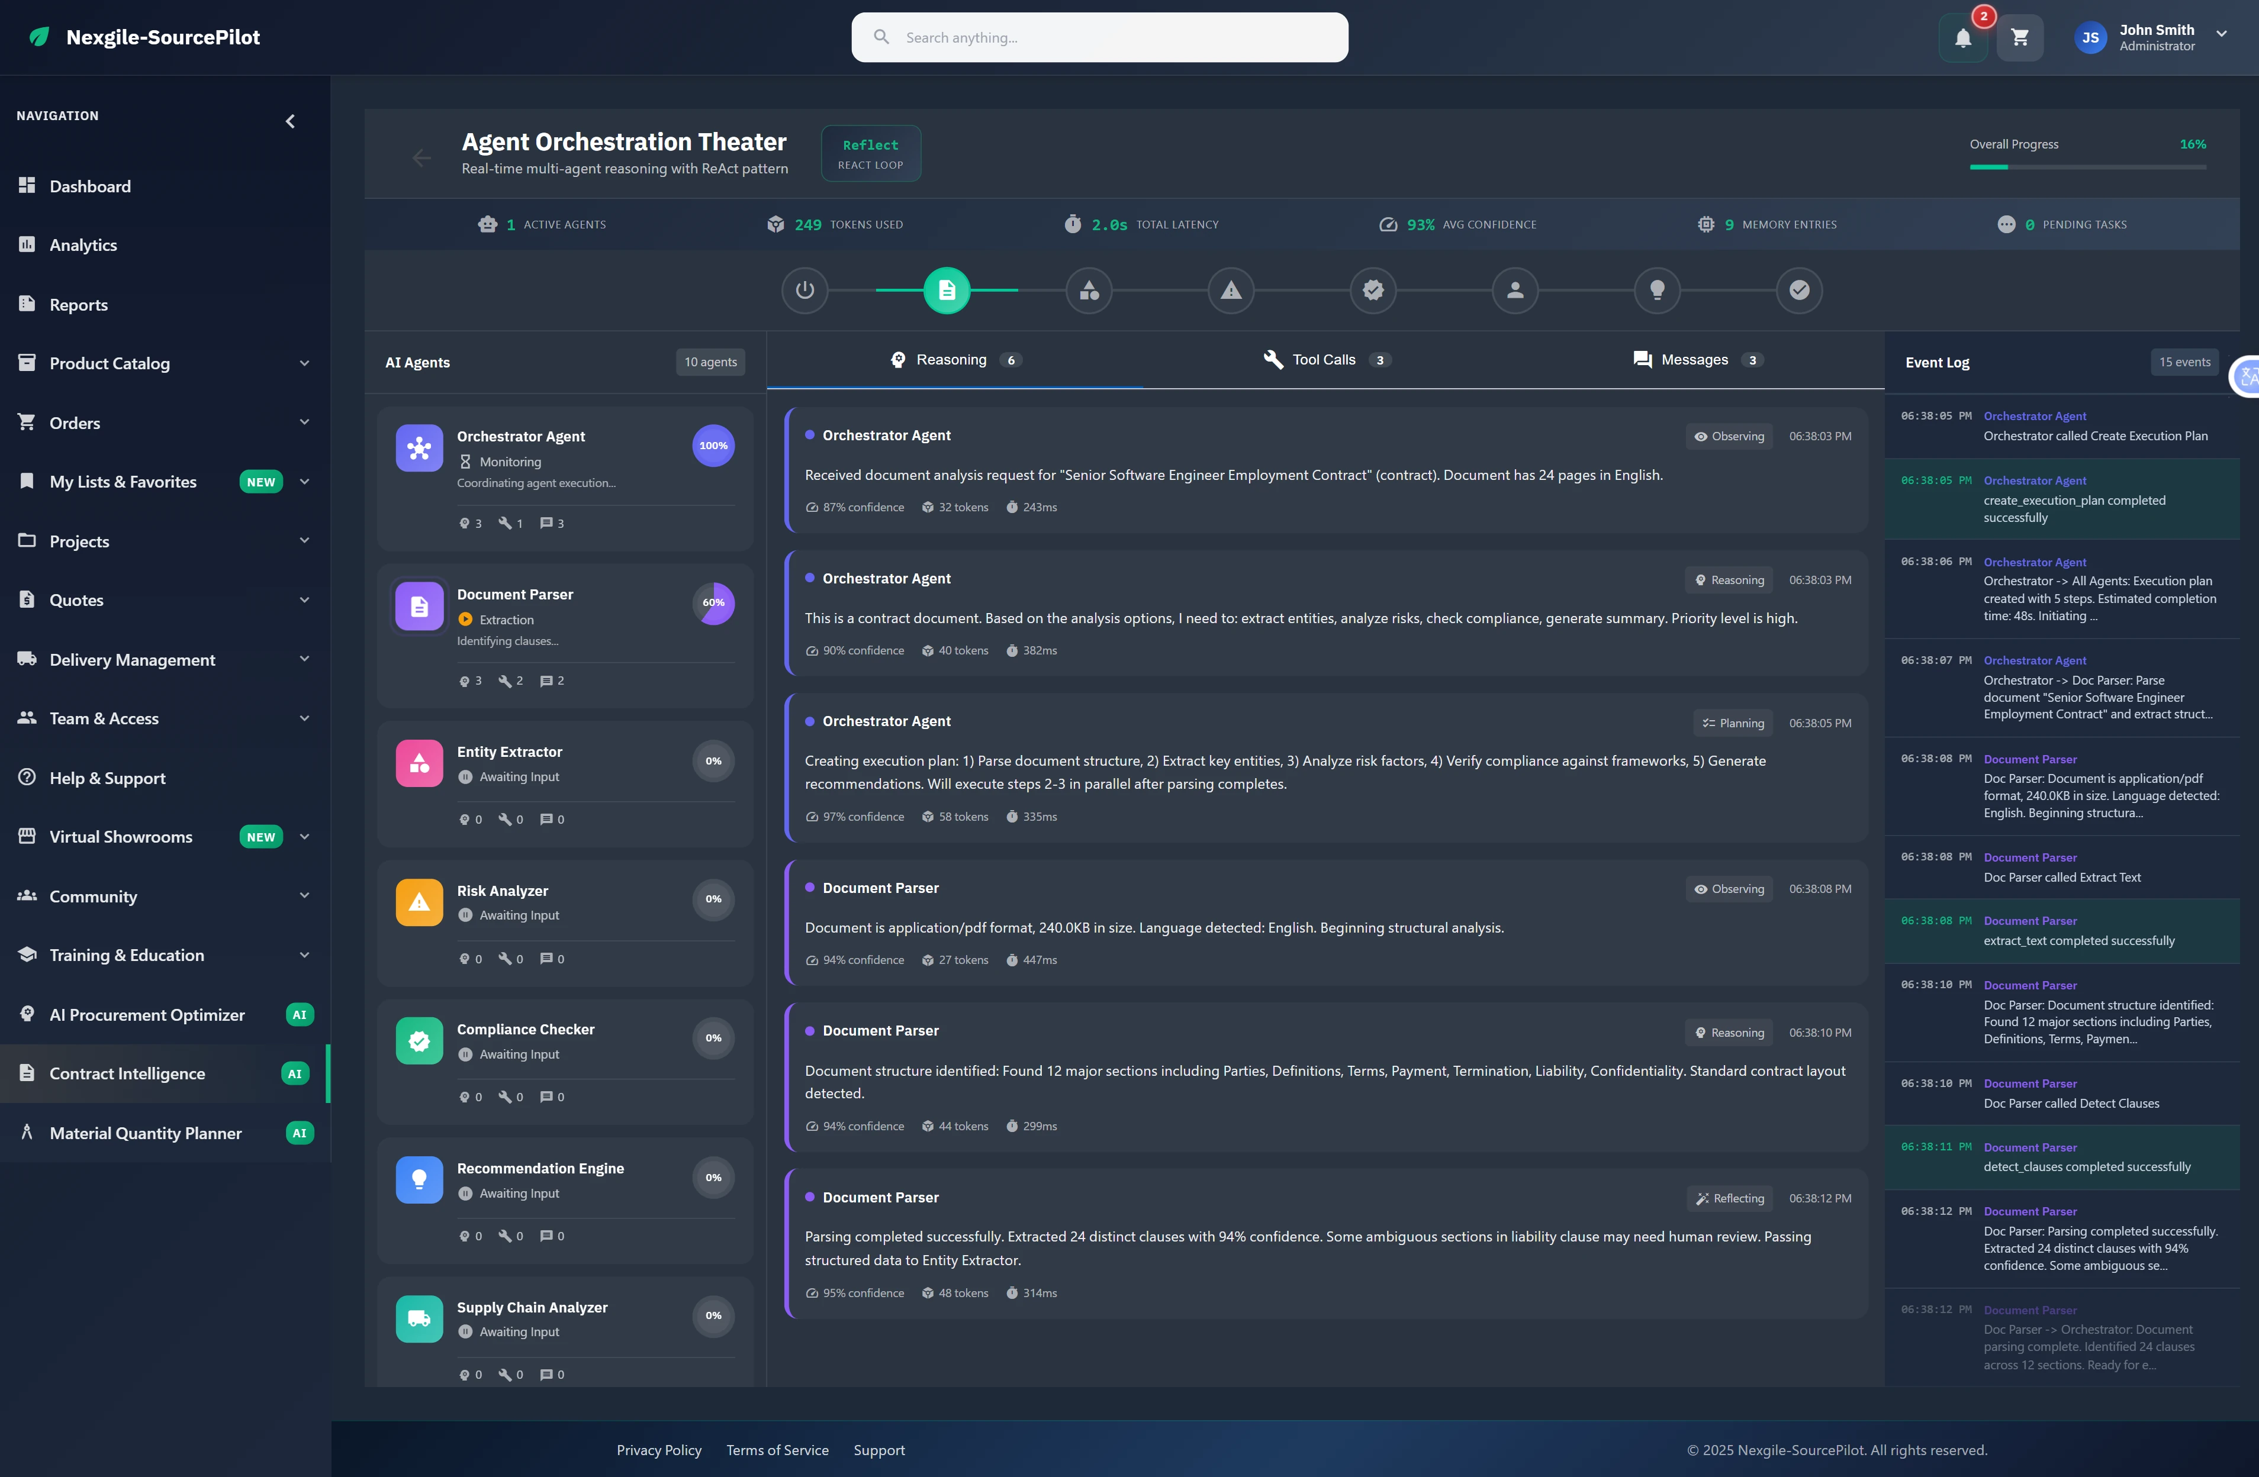
Task: Open the notifications bell icon
Action: (1962, 38)
